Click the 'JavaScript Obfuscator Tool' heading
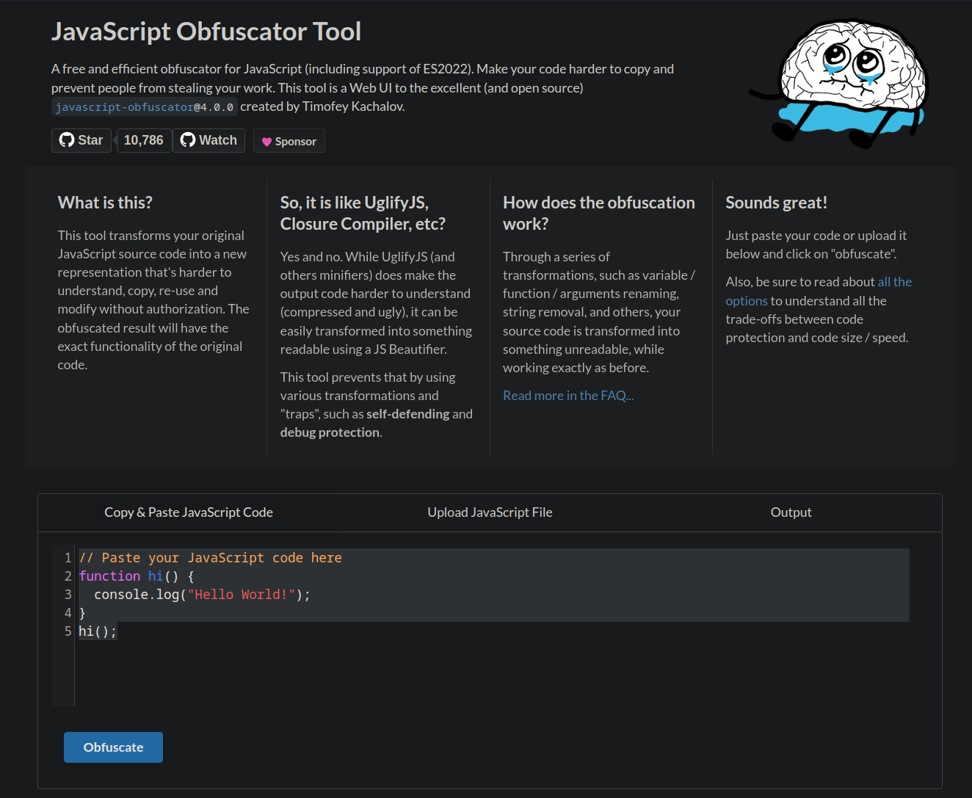972x798 pixels. pos(206,32)
